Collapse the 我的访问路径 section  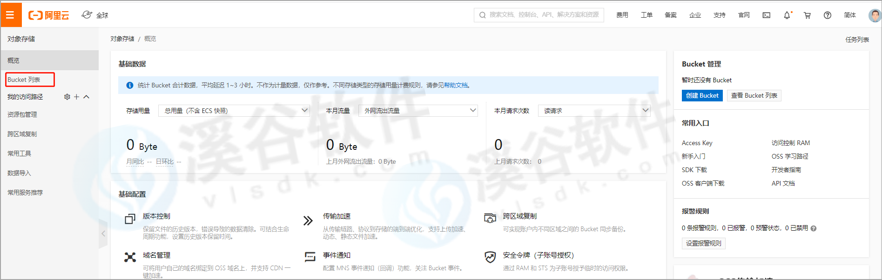coord(86,97)
